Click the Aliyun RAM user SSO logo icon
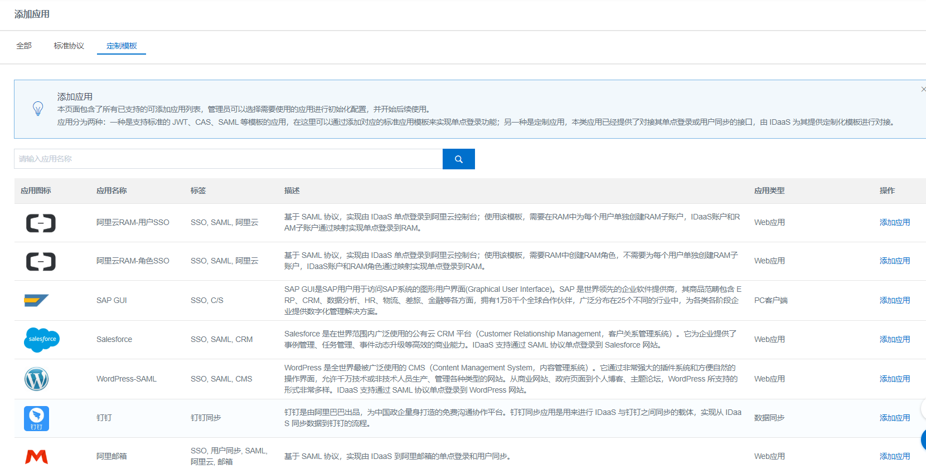 click(41, 223)
